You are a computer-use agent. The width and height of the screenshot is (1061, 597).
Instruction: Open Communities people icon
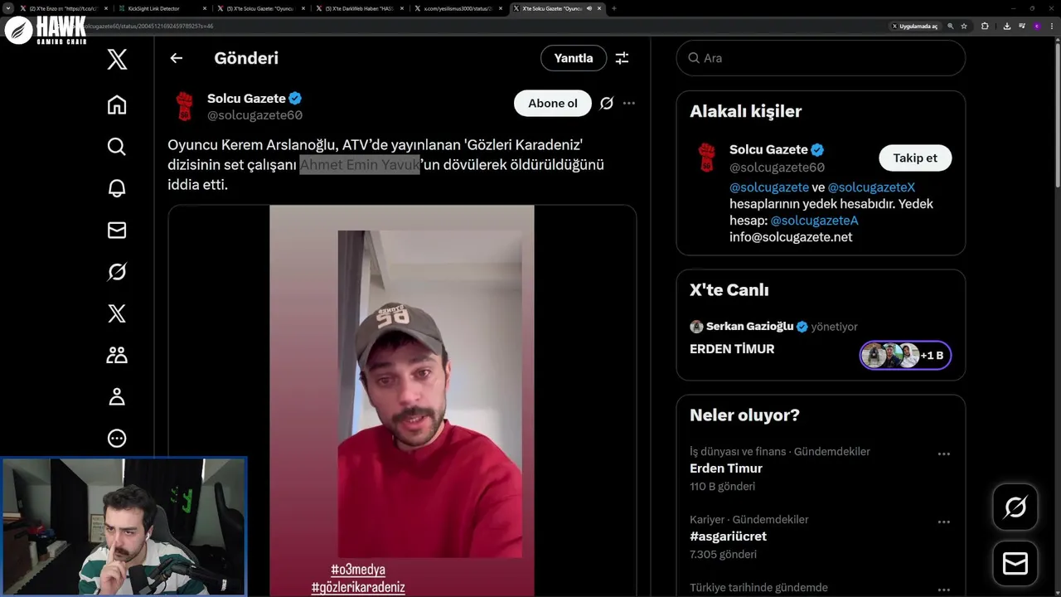[117, 355]
